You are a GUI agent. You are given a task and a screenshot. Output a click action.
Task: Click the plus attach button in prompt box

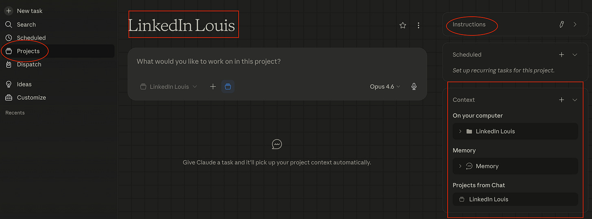pyautogui.click(x=213, y=87)
